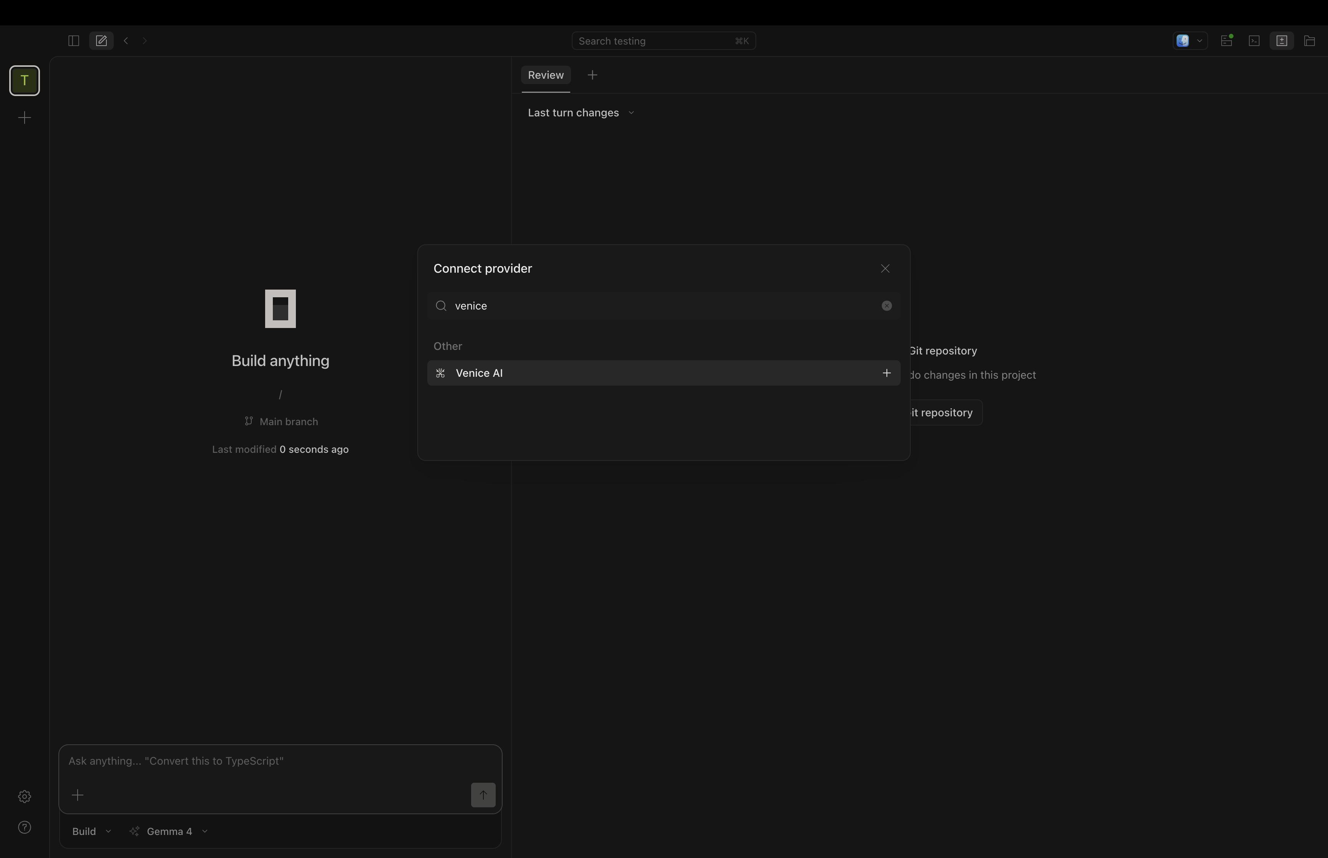
Task: Click the plus to connect Venice AI
Action: click(x=886, y=373)
